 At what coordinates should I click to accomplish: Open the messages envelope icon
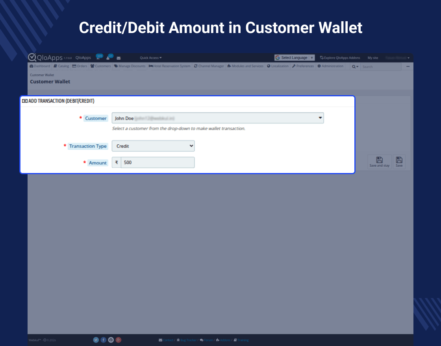(119, 58)
